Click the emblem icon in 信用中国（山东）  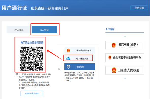click(x=114, y=45)
